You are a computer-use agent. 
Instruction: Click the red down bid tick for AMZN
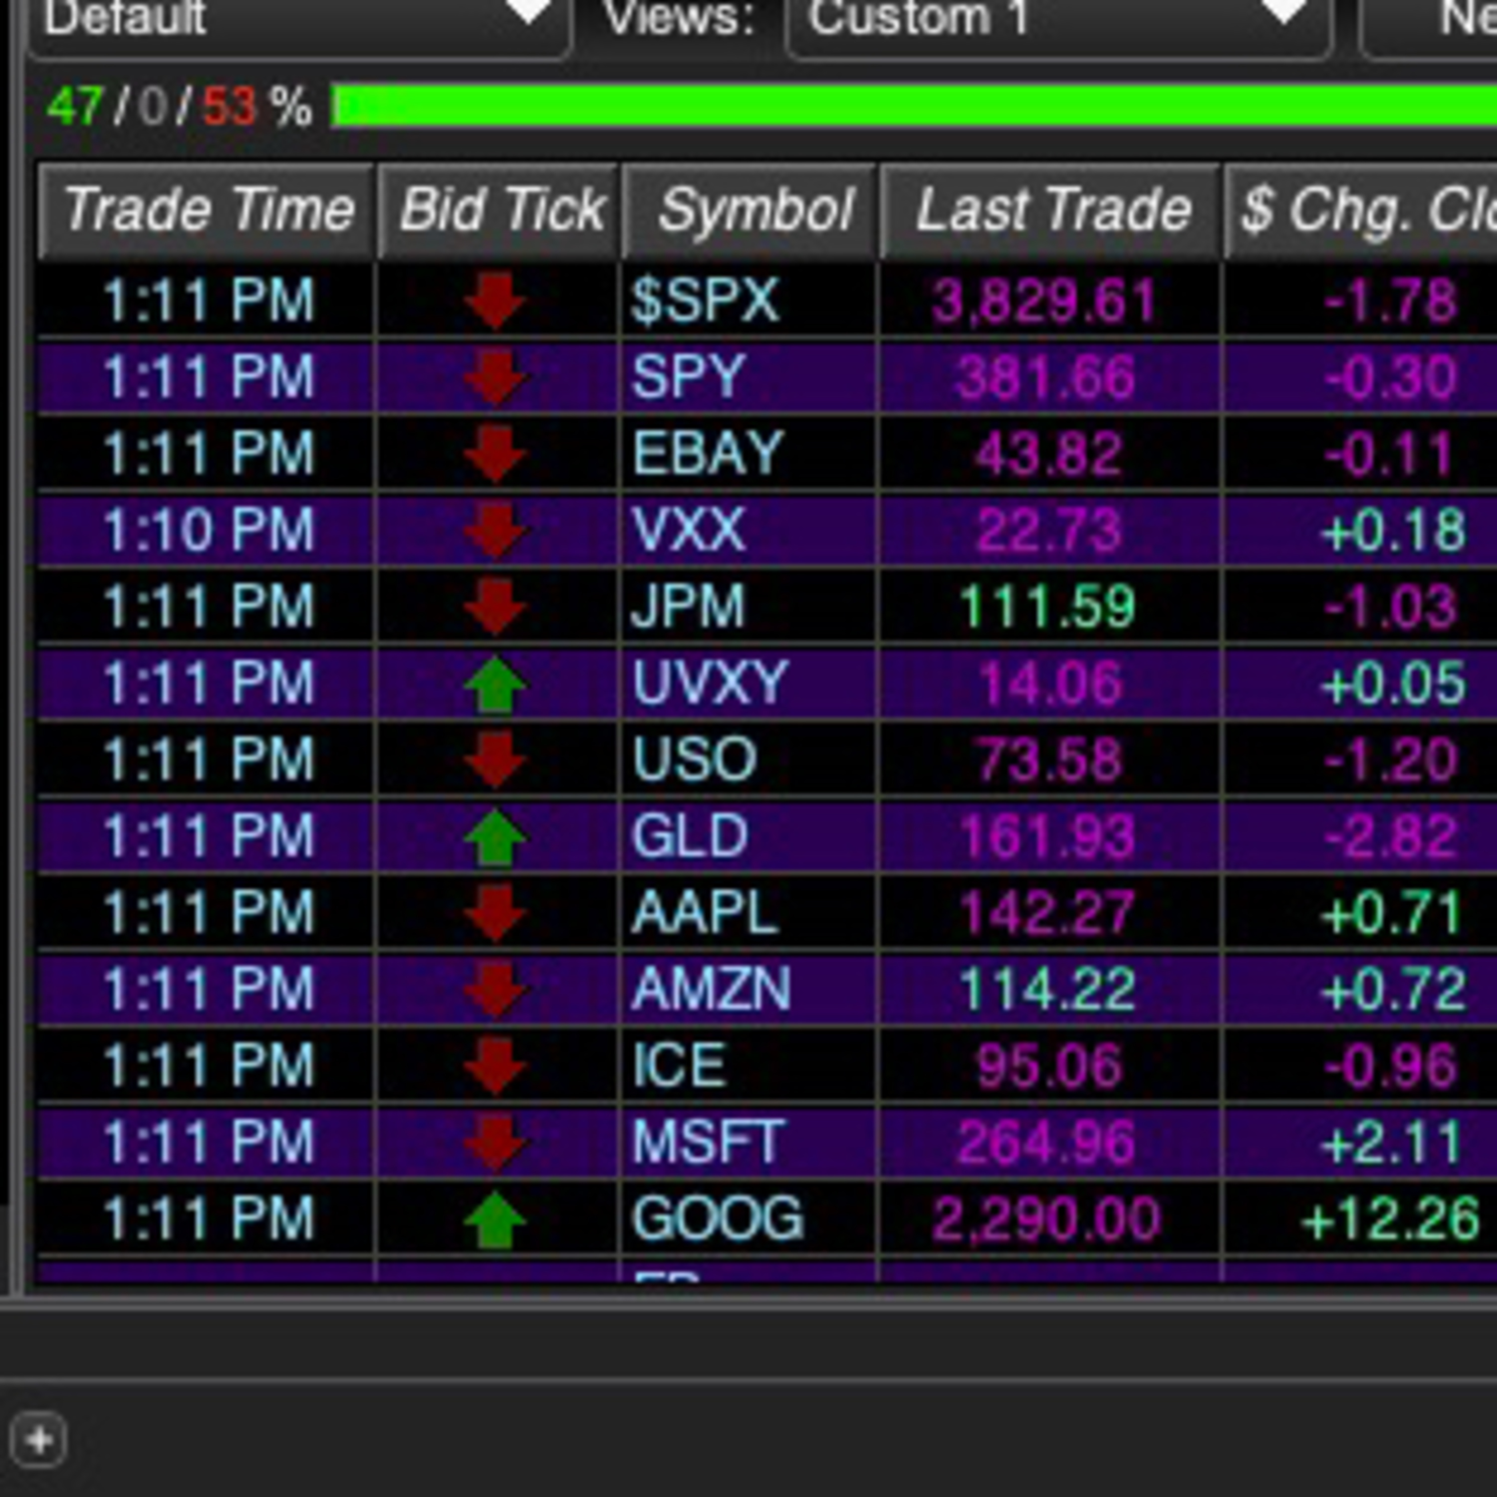coord(495,990)
